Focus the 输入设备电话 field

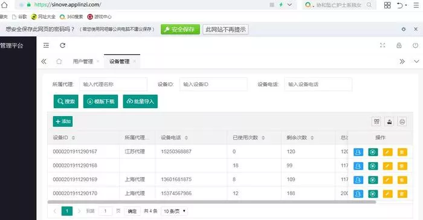point(318,84)
